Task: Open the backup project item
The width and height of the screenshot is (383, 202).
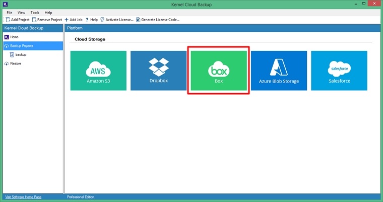Action: click(x=18, y=55)
